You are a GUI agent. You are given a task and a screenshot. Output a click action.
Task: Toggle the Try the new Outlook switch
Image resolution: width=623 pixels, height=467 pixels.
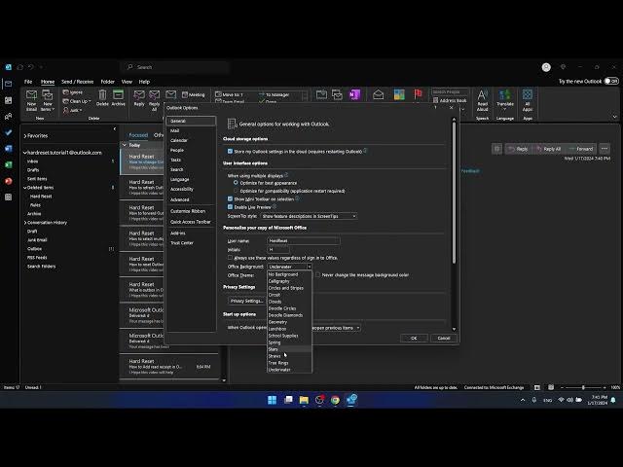coord(611,81)
